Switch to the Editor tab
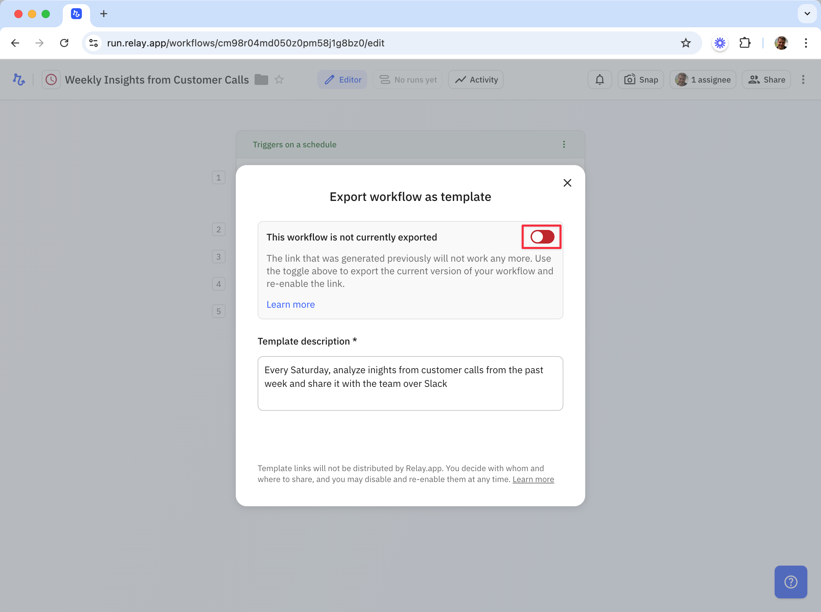This screenshot has width=821, height=612. [342, 79]
